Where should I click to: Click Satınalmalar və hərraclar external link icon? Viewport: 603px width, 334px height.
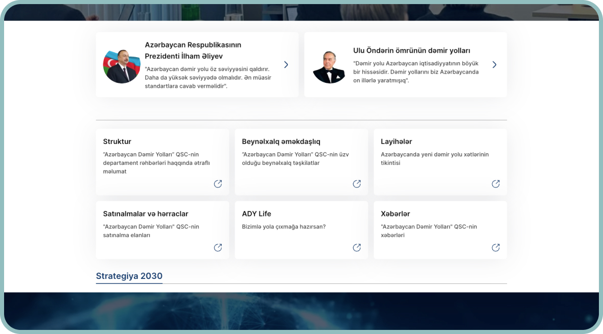pyautogui.click(x=218, y=248)
